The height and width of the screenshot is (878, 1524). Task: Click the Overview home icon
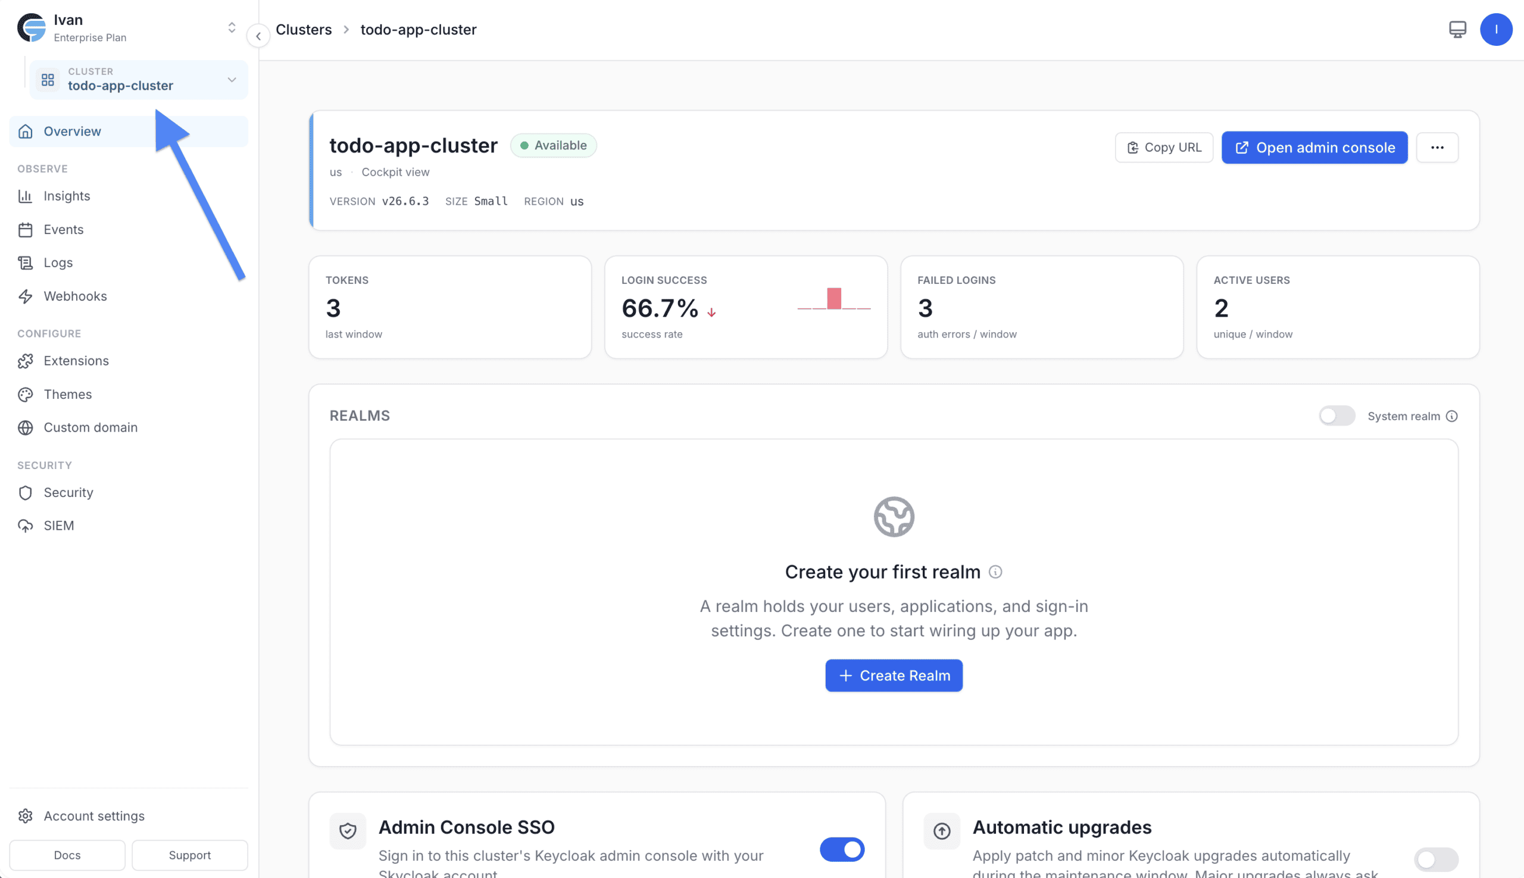[26, 131]
